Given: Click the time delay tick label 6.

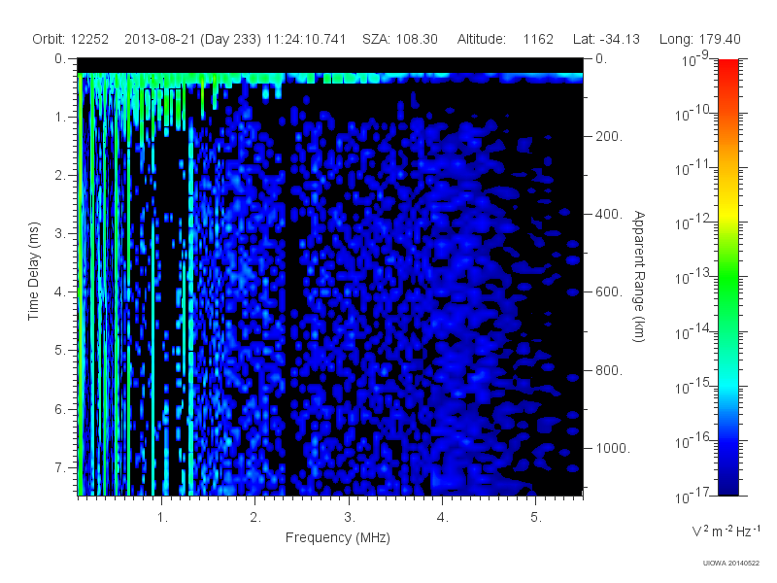Looking at the screenshot, I should [60, 409].
